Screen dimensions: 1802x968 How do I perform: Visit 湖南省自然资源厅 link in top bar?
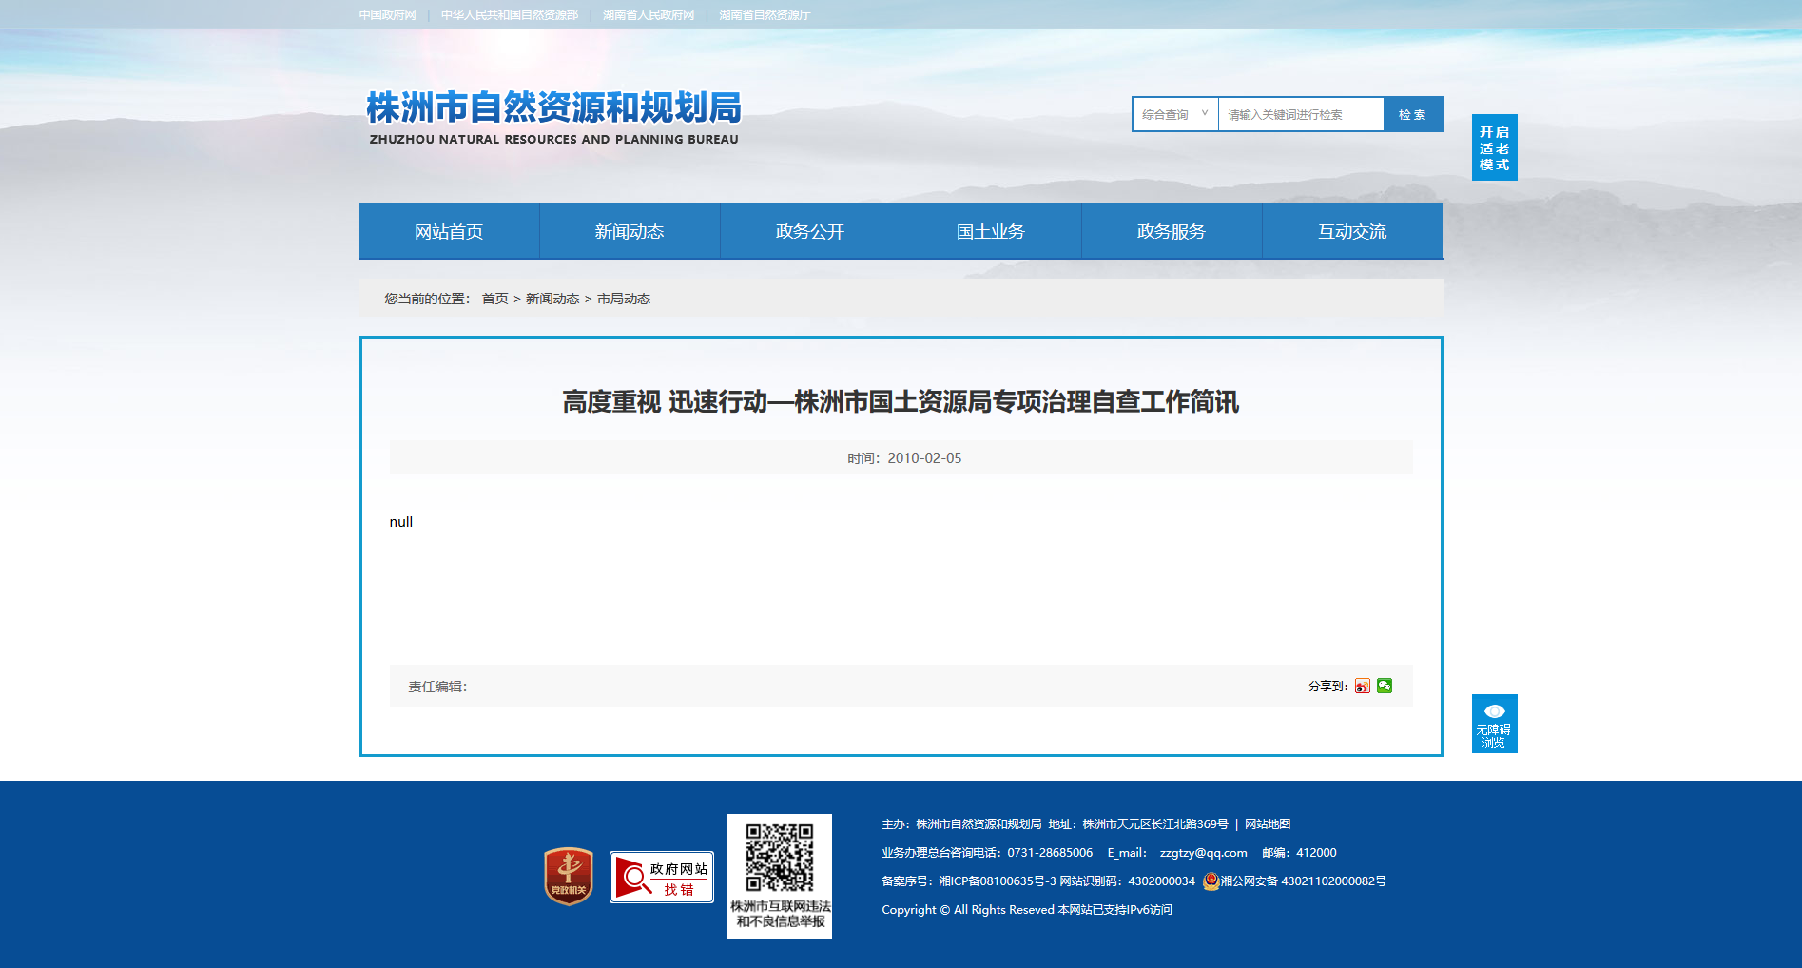[765, 15]
